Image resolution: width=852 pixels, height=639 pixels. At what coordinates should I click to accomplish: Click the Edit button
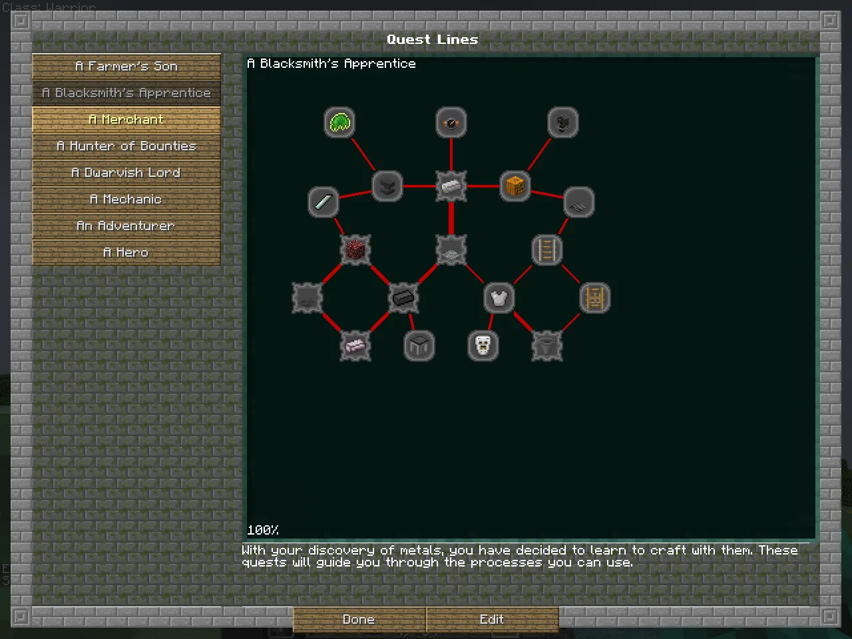tap(493, 619)
